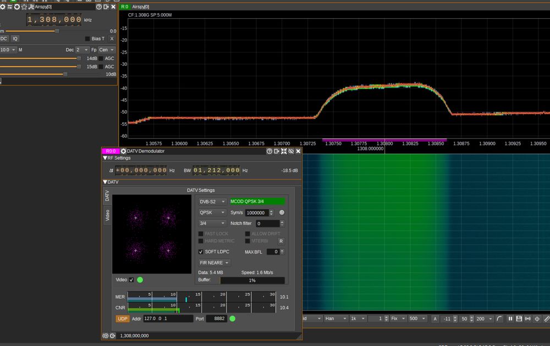Click the UDP Addr input field
Screen dimensions: 550x346
click(168, 319)
